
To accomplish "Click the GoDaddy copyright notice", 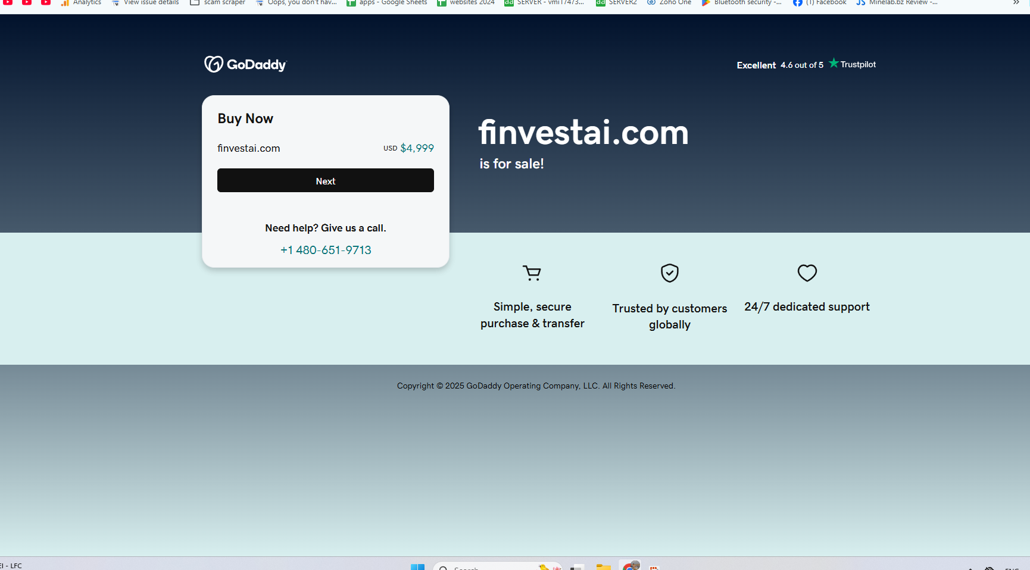I will pos(536,386).
